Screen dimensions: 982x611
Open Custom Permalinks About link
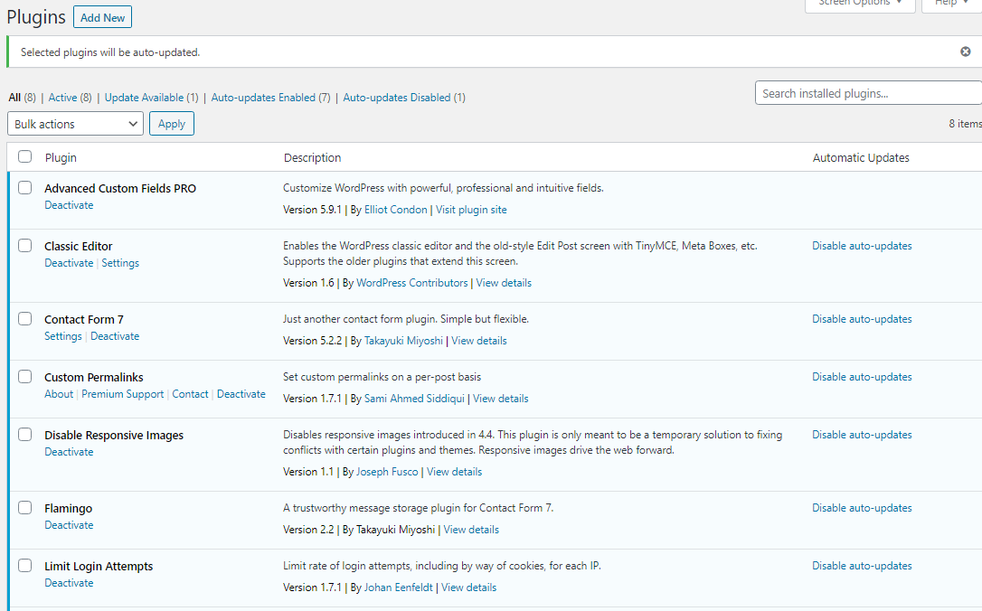pos(59,394)
